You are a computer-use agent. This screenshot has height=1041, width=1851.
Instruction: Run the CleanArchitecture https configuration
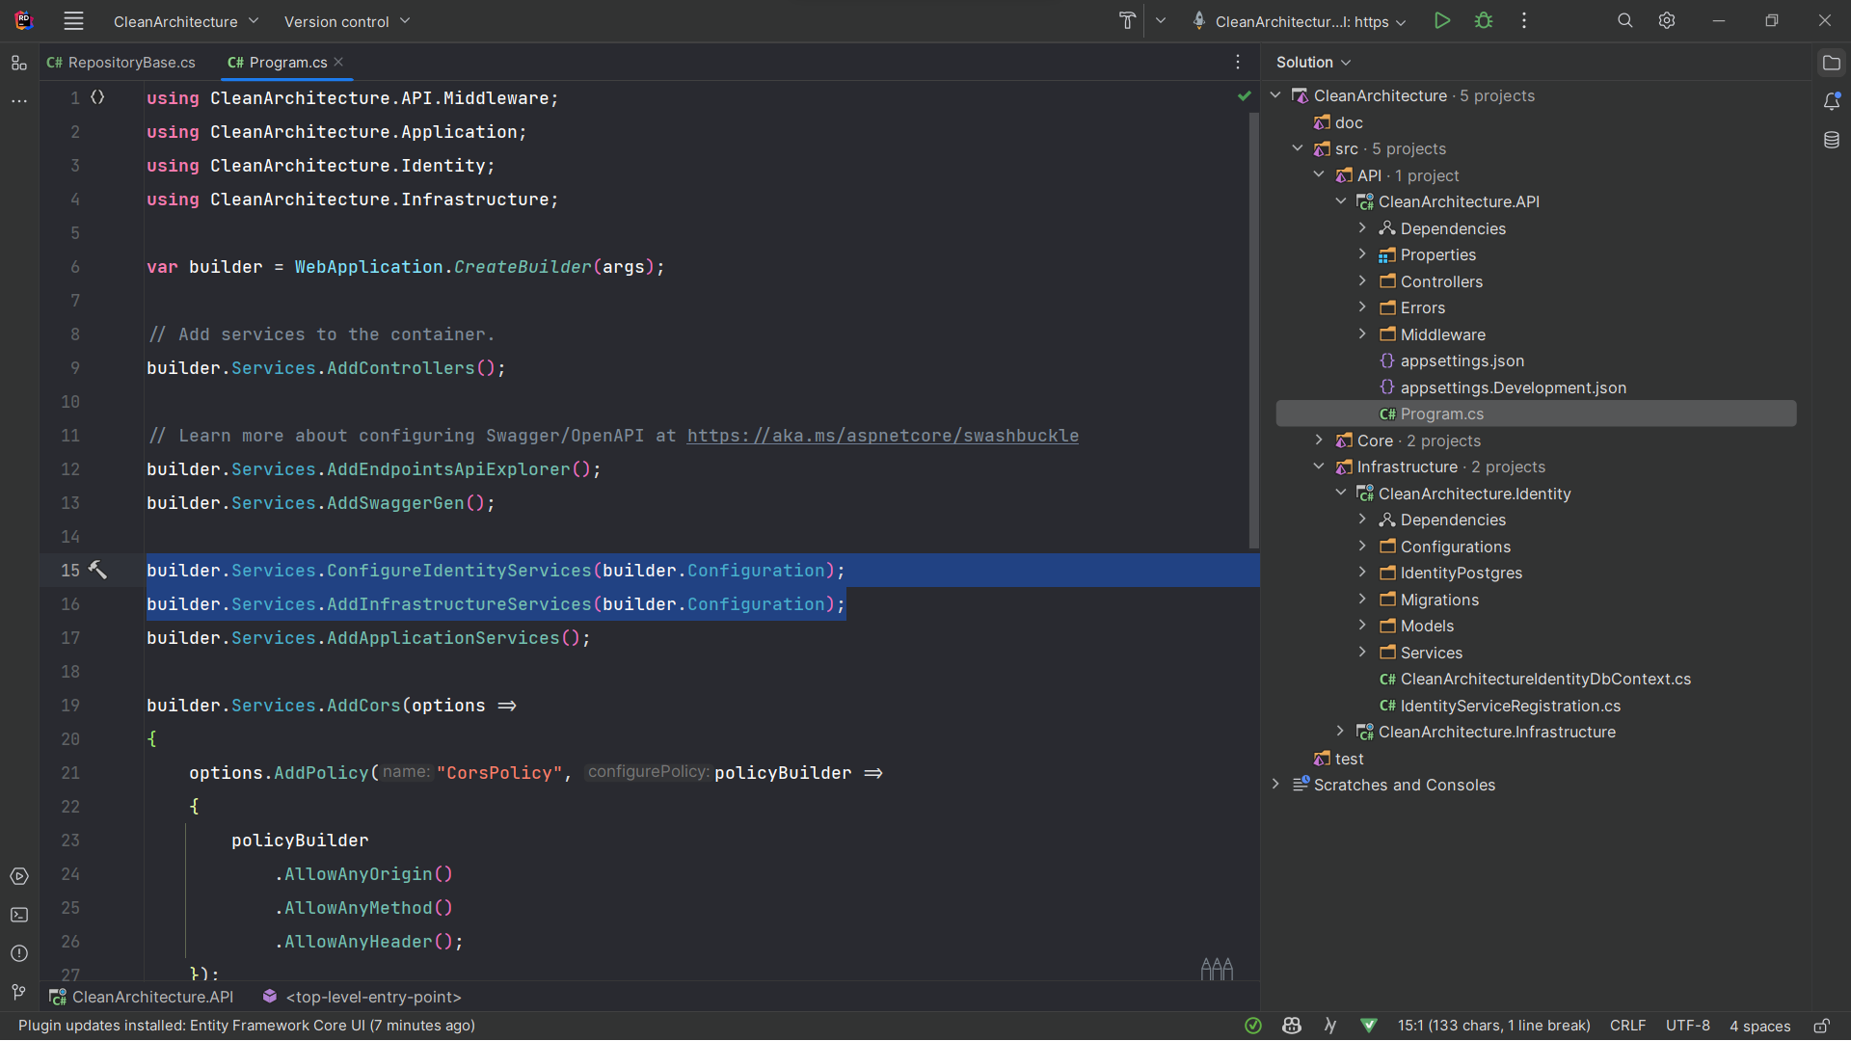(1441, 21)
